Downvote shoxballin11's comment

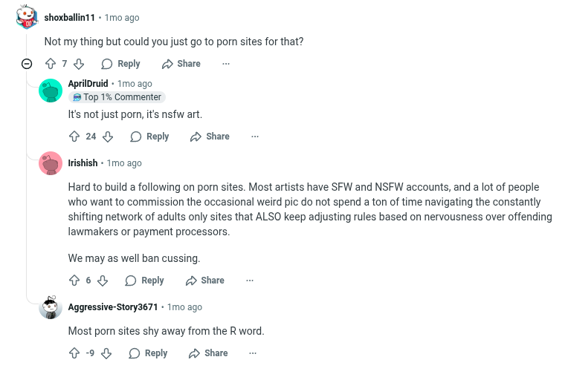pos(79,64)
